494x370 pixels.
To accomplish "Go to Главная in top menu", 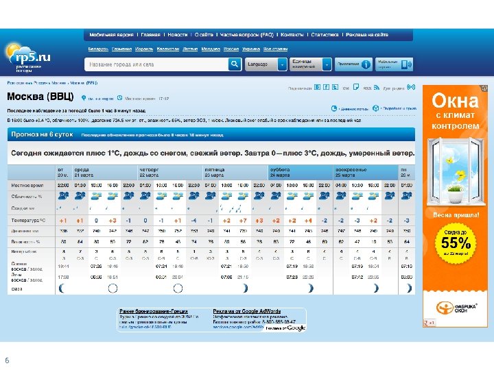I will pos(150,35).
